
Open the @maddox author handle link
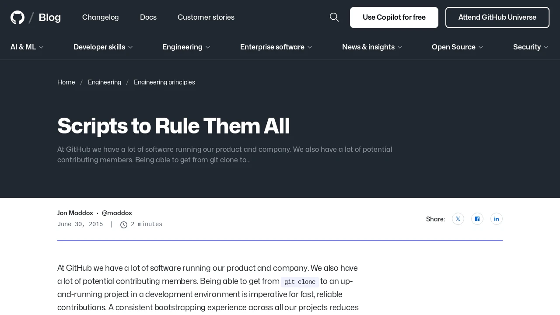coord(117,213)
